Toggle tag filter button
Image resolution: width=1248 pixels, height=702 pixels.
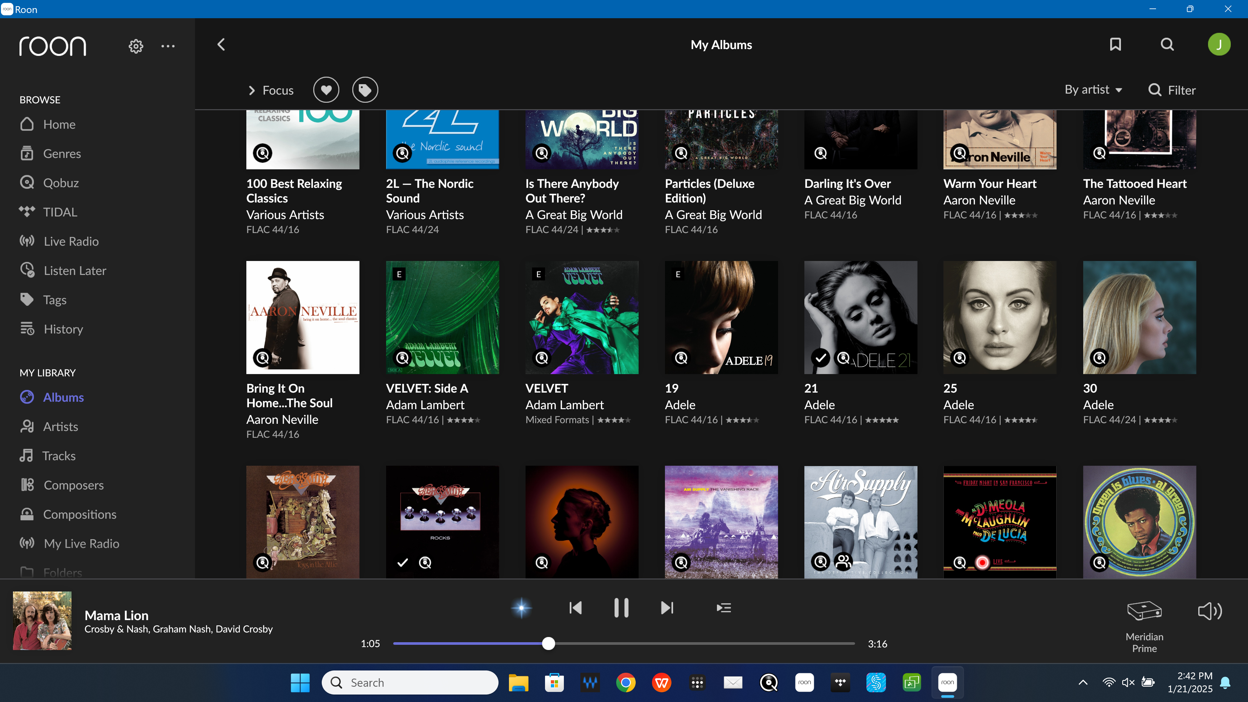coord(365,90)
